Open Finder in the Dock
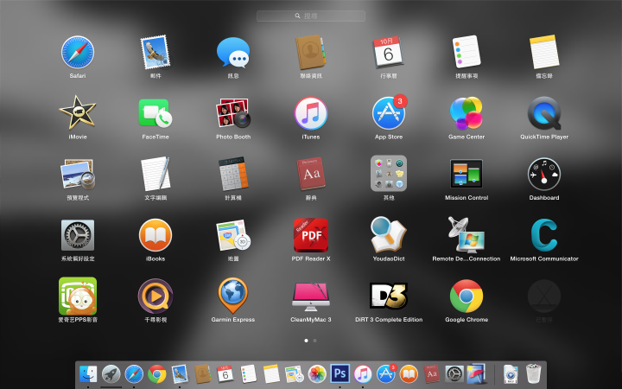622x389 pixels. coord(88,374)
